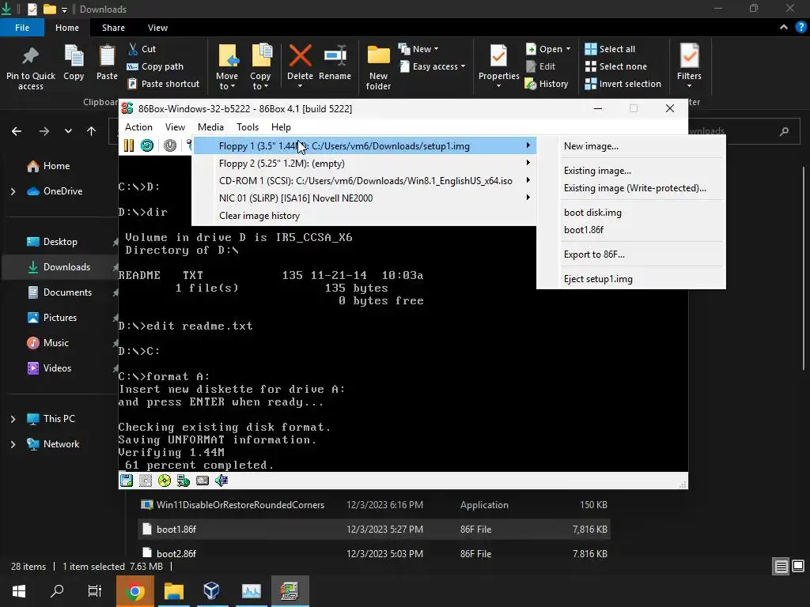Expand This PC in navigation pane
The width and height of the screenshot is (810, 607).
point(13,419)
